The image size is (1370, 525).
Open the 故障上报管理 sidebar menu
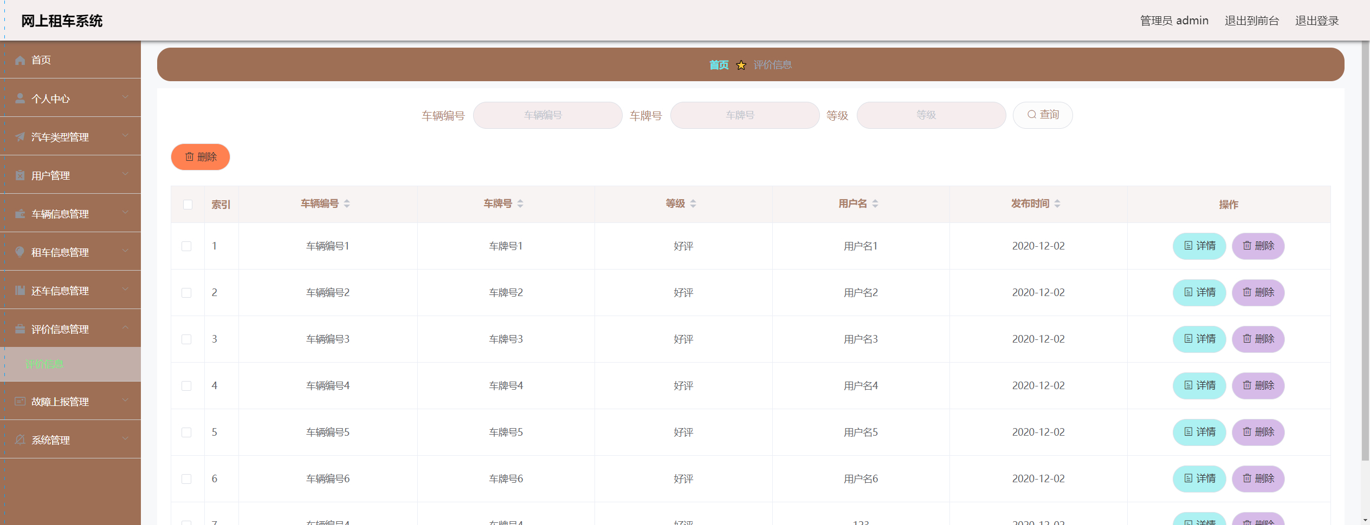(70, 401)
